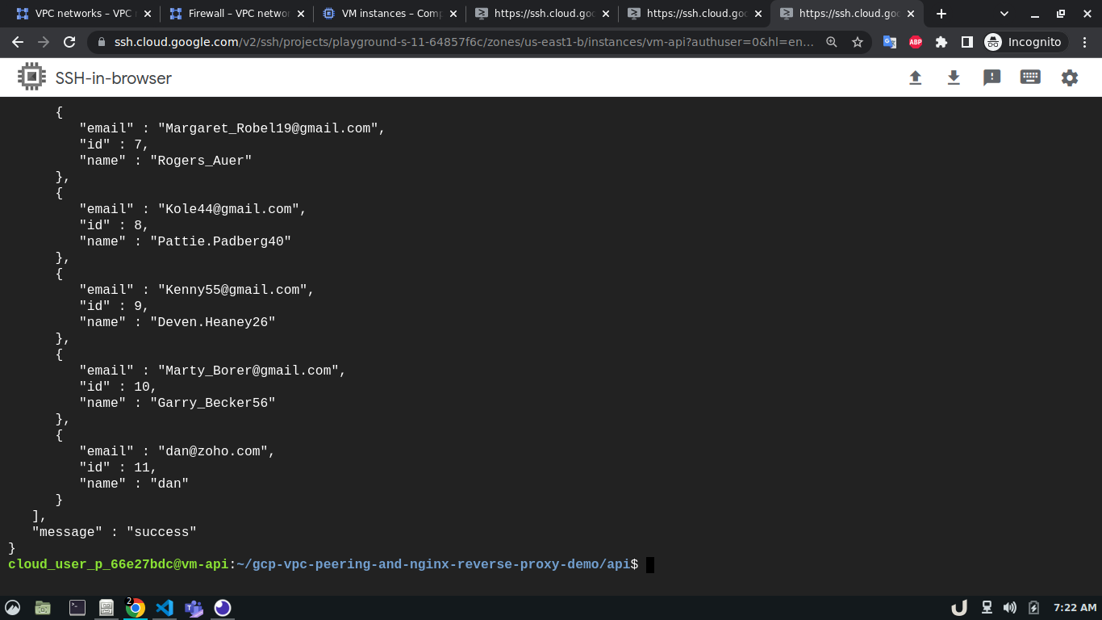Switch to the Firewall tab
This screenshot has height=620, width=1102.
pos(236,14)
